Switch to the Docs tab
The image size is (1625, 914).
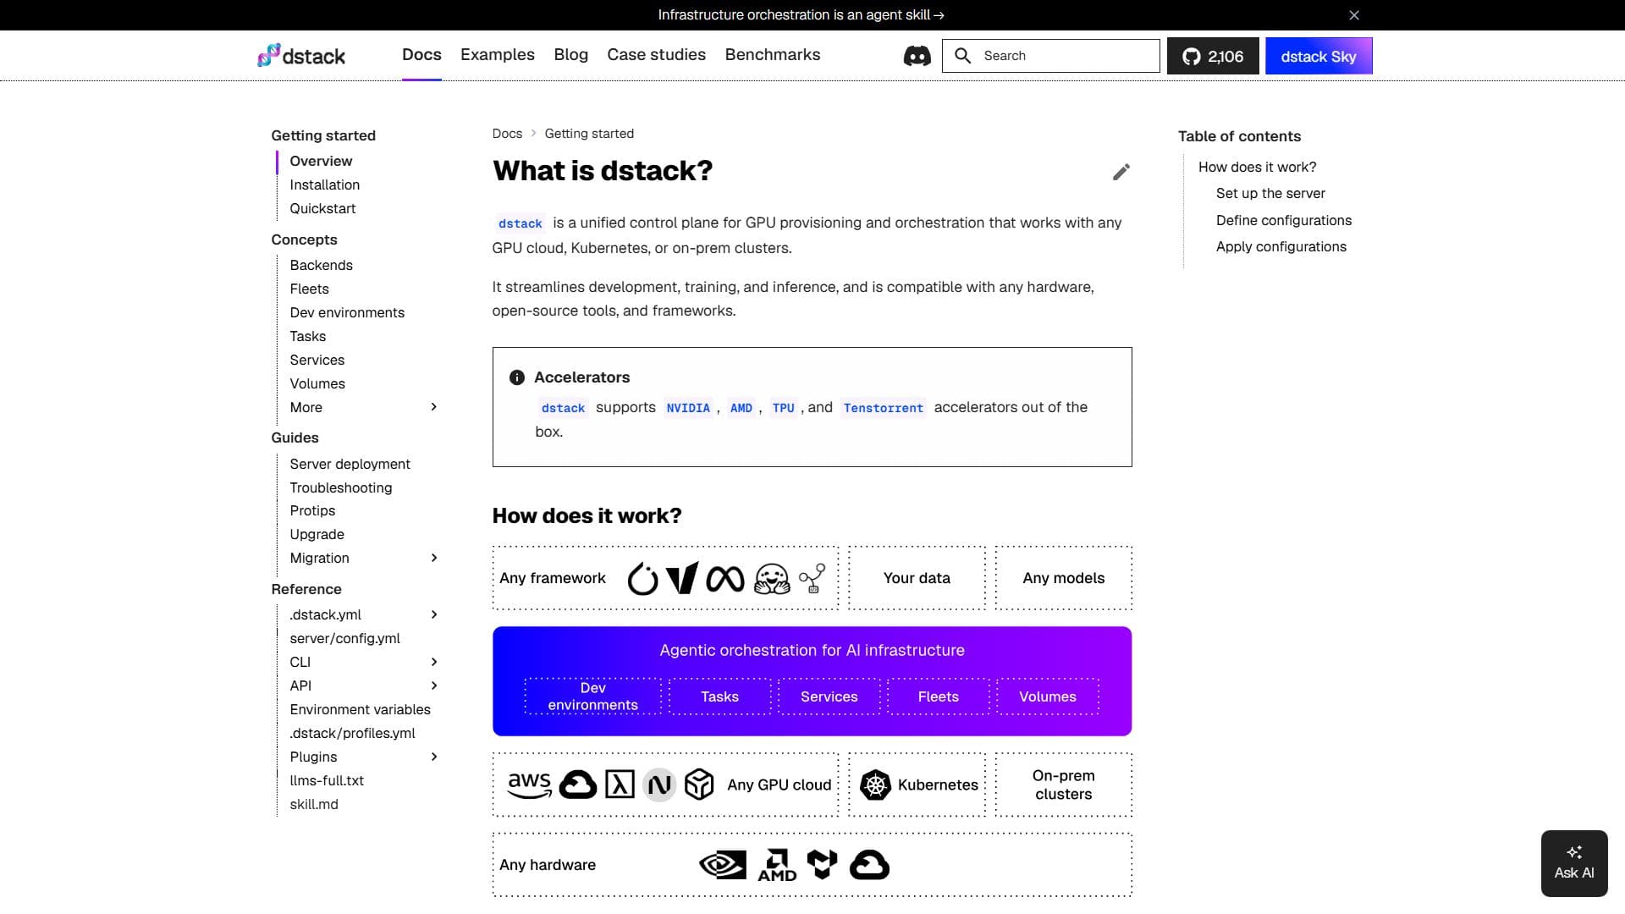421,55
